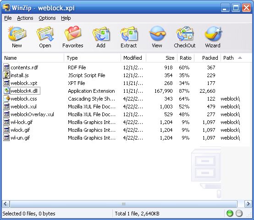This screenshot has width=254, height=220.
Task: Click the Application Extension type cell
Action: point(91,91)
